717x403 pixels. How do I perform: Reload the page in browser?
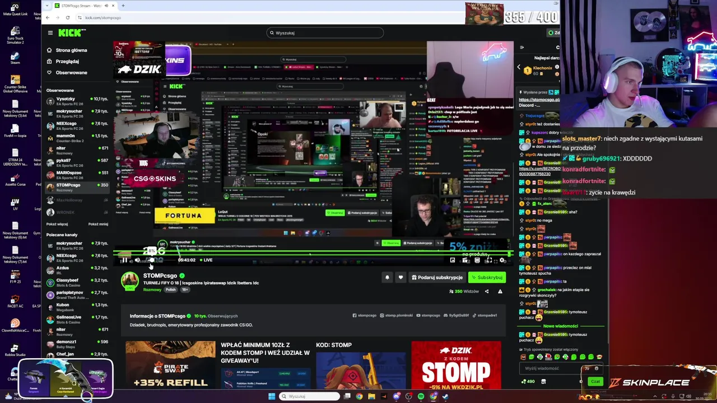[x=67, y=18]
